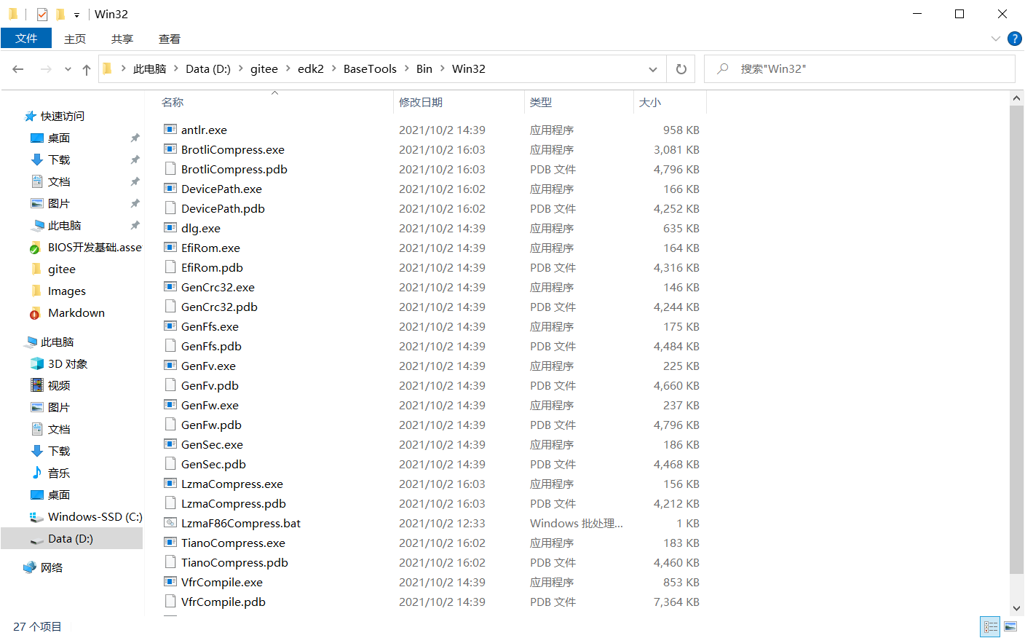Viewport: 1025px width, 638px height.
Task: Click the ribbon expand chevron near Help
Action: (994, 39)
